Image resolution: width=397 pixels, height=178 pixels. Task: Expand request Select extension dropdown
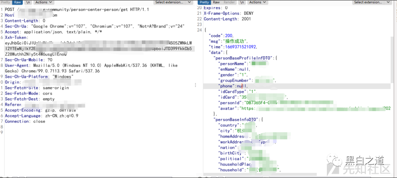point(173,3)
